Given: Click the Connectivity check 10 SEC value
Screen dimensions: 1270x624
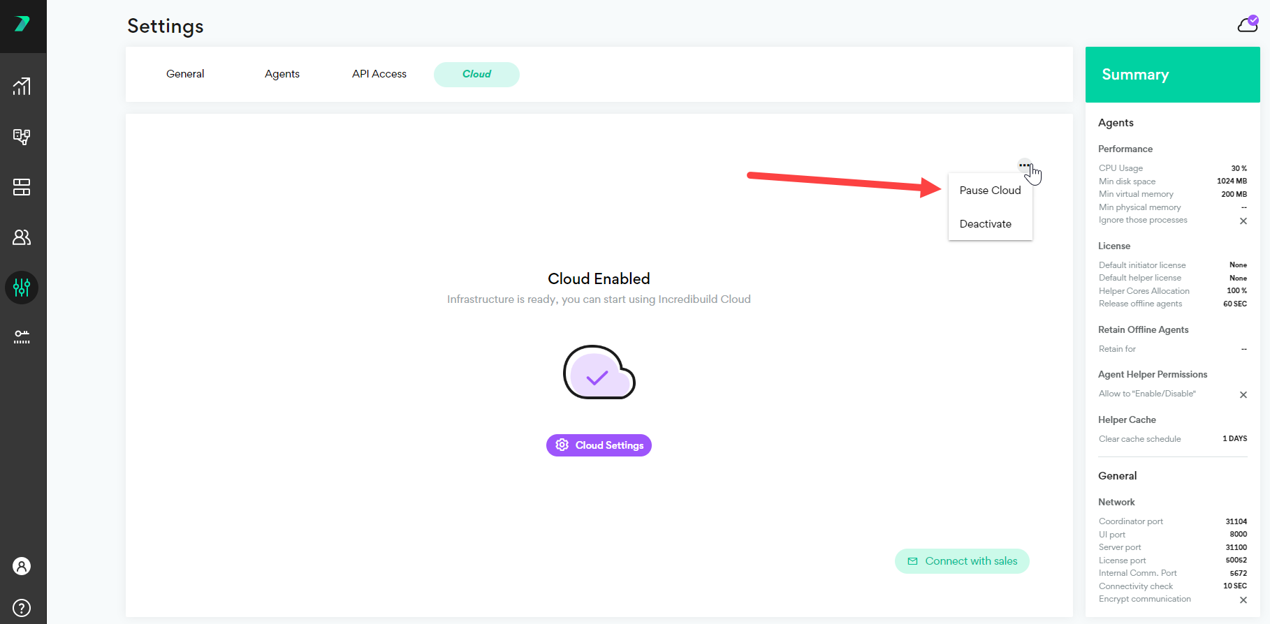Looking at the screenshot, I should (1235, 586).
